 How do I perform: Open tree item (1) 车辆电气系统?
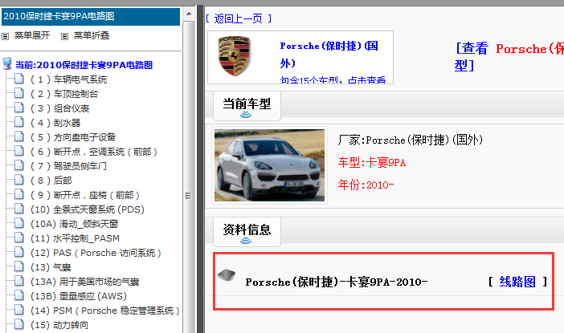point(69,79)
